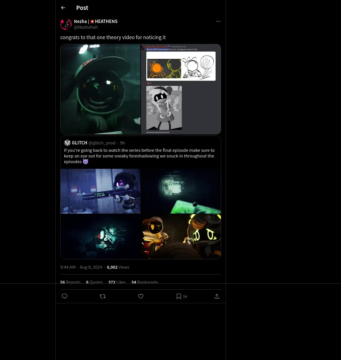Click the 6,902 Views count
Image resolution: width=341 pixels, height=360 pixels.
[118, 267]
